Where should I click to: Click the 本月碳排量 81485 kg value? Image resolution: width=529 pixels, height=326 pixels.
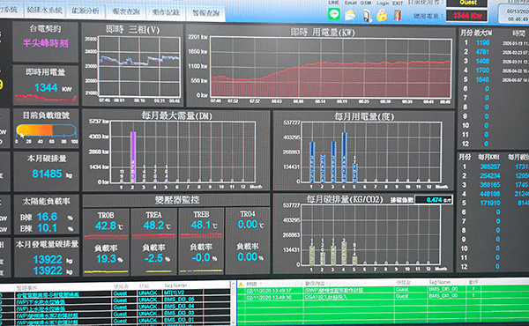[47, 174]
